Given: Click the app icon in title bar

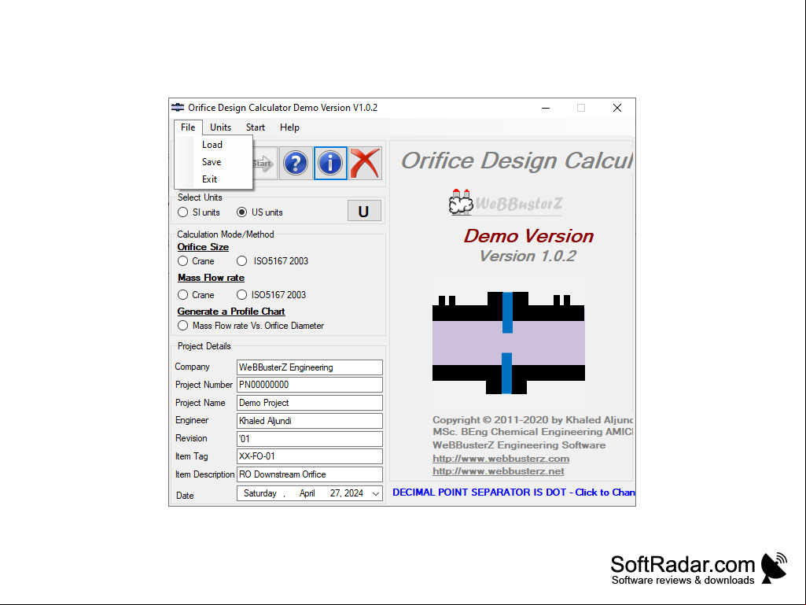Looking at the screenshot, I should pos(178,108).
